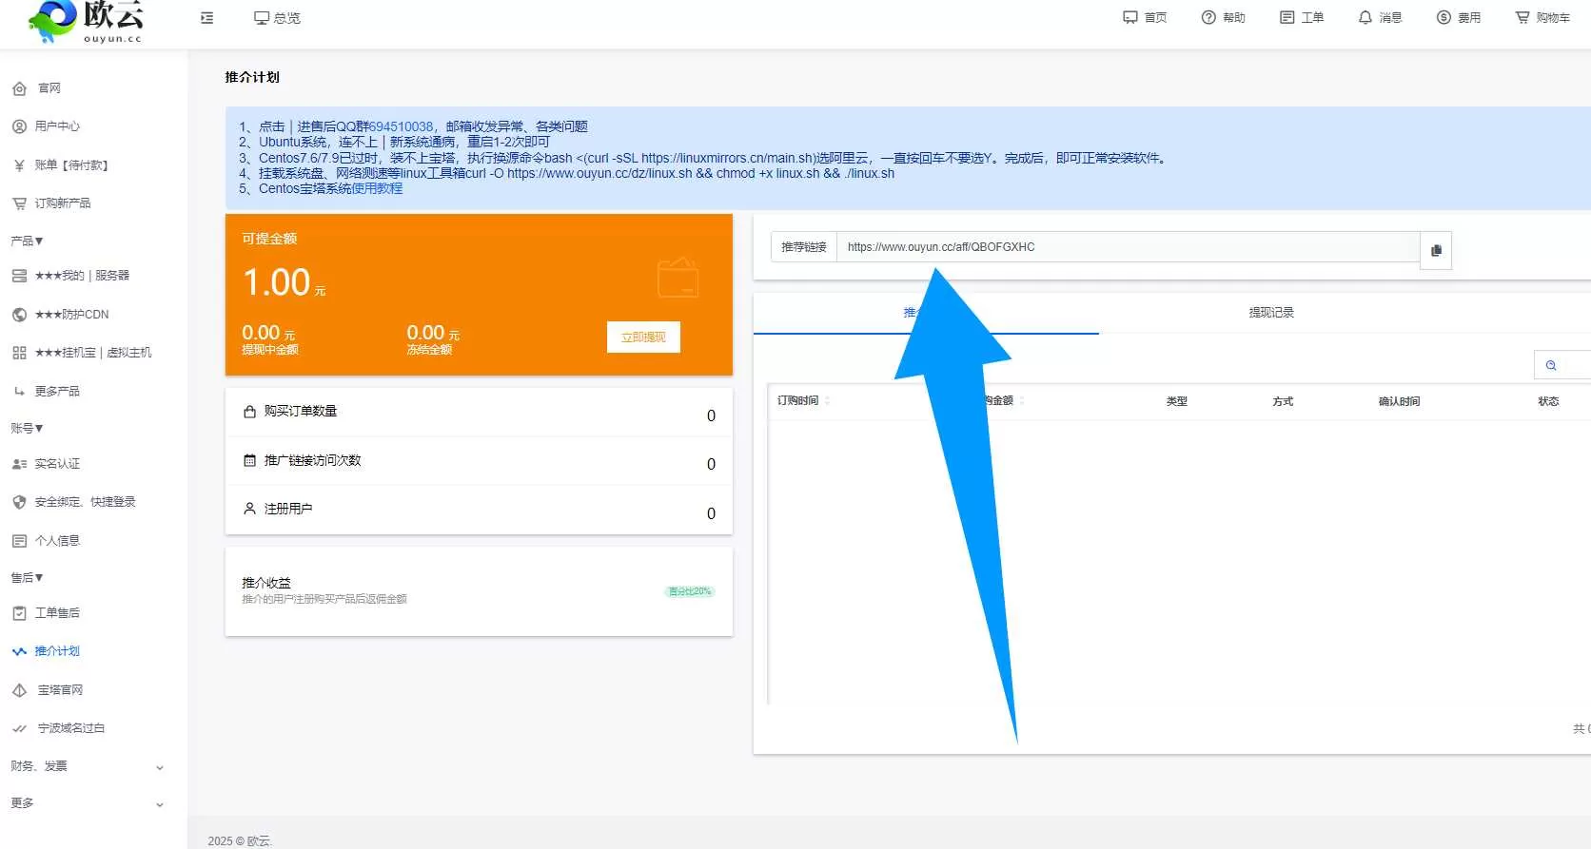The width and height of the screenshot is (1591, 849).
Task: Click the 我的服务器 server icon
Action: (19, 276)
